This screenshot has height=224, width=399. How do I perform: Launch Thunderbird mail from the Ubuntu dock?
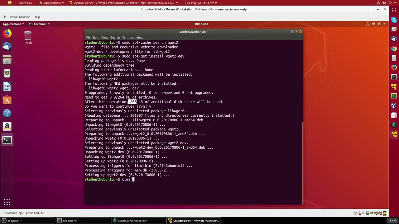point(7,47)
